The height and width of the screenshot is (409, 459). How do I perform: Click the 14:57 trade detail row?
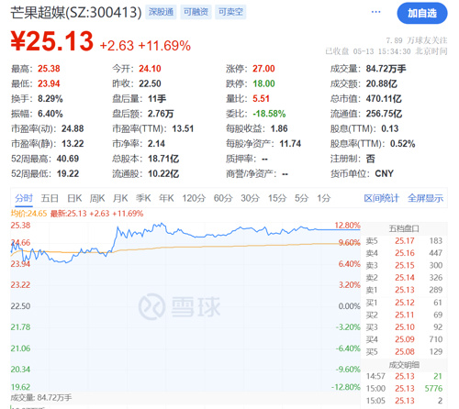tap(404, 376)
